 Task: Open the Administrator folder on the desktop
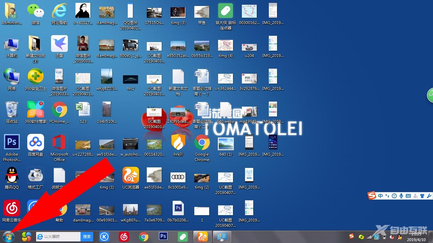point(12,14)
